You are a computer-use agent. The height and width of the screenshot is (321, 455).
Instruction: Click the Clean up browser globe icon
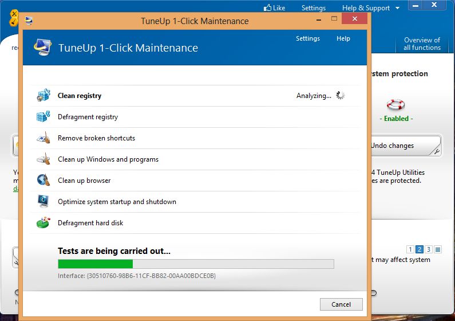click(x=43, y=180)
